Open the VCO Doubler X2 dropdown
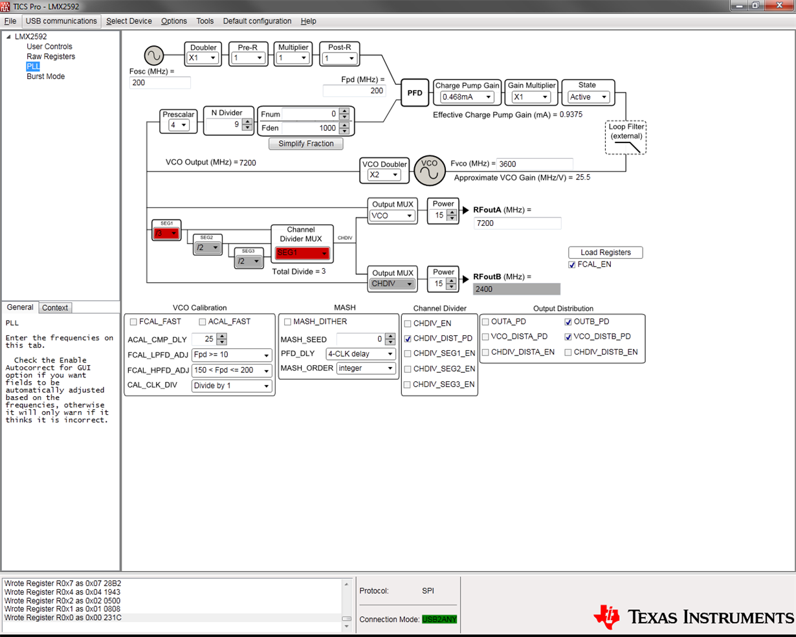 click(384, 175)
